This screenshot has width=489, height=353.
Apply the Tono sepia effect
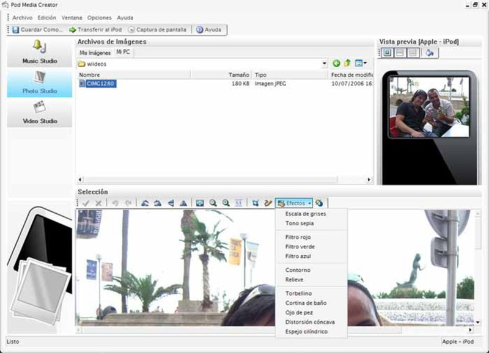click(300, 224)
